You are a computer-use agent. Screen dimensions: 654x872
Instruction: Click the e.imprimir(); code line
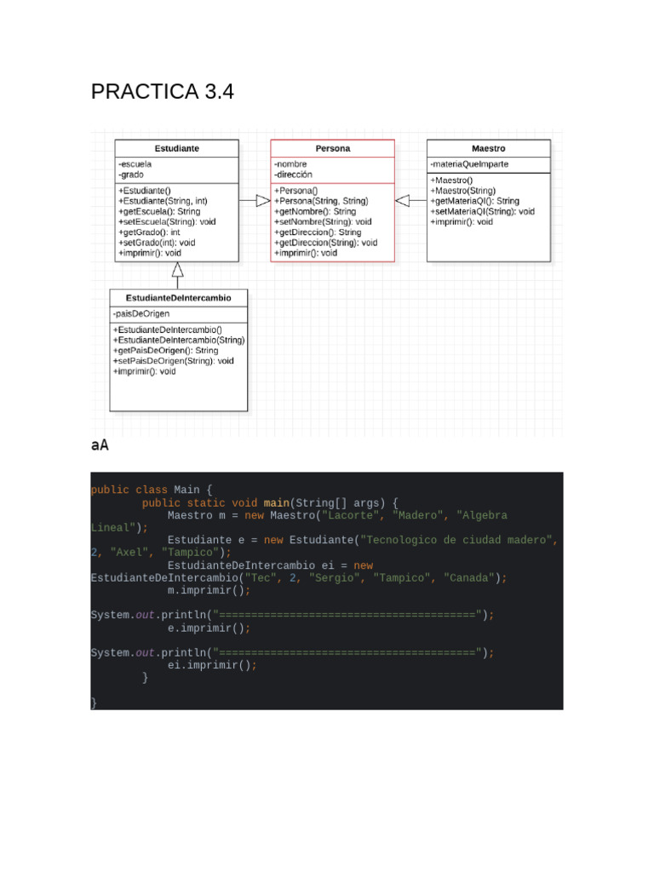(x=209, y=628)
